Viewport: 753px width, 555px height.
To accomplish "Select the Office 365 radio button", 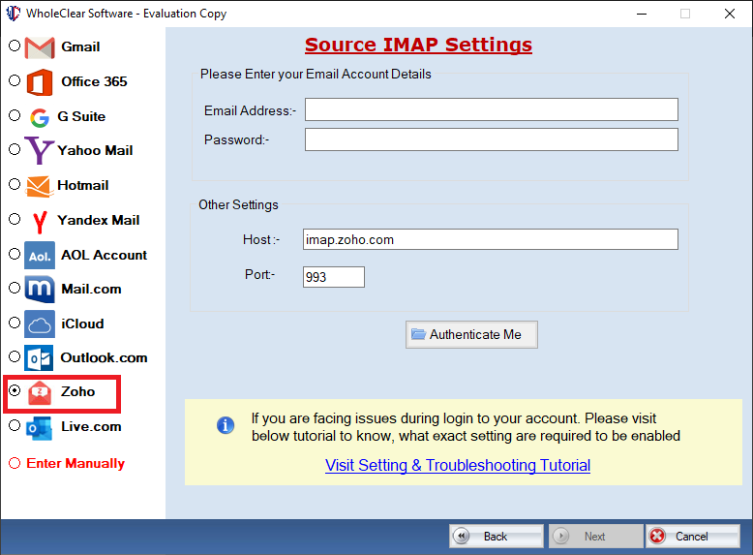I will click(x=15, y=80).
